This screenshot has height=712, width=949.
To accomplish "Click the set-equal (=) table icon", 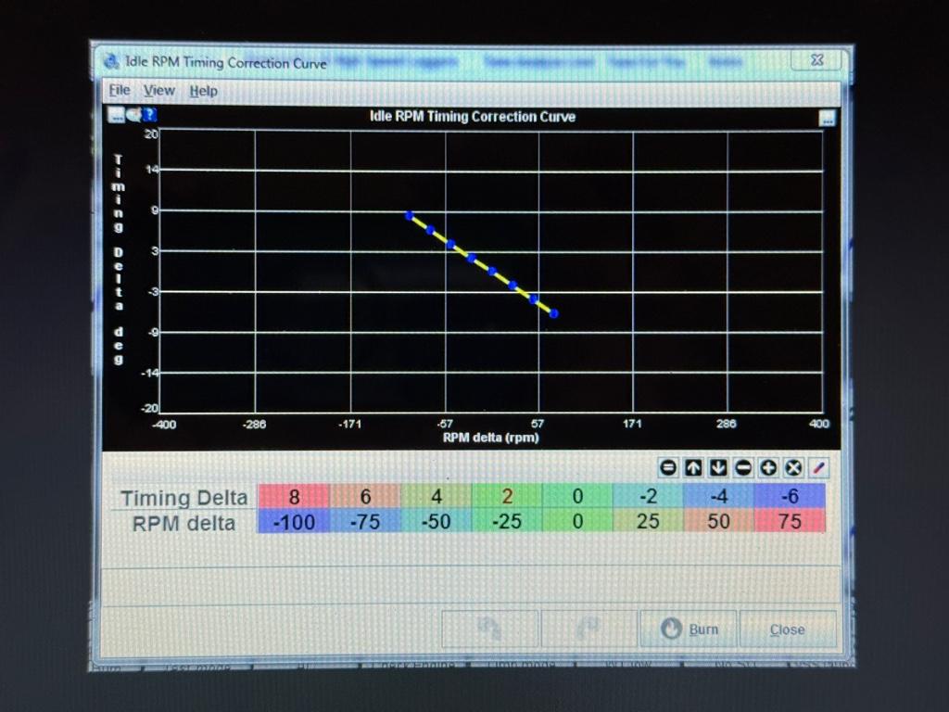I will [x=668, y=468].
